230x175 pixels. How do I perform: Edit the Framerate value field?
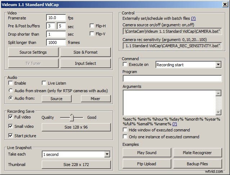point(56,18)
